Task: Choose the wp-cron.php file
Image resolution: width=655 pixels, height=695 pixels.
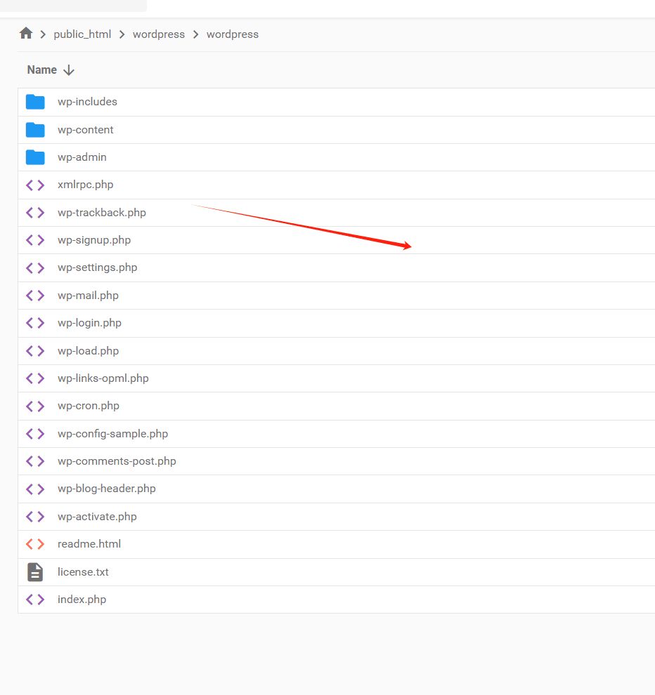Action: [x=89, y=406]
